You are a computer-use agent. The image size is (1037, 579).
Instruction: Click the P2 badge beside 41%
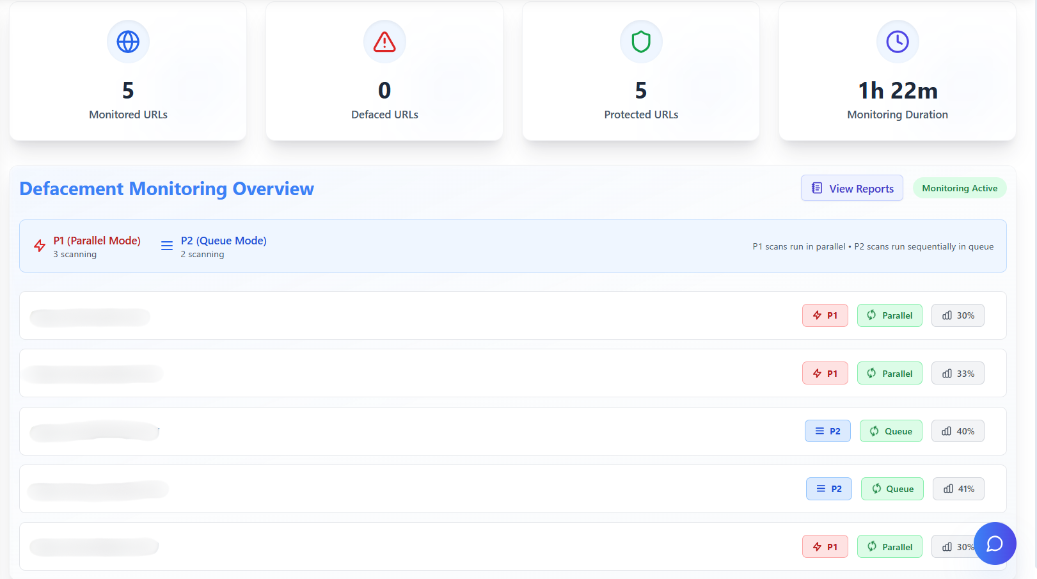828,489
